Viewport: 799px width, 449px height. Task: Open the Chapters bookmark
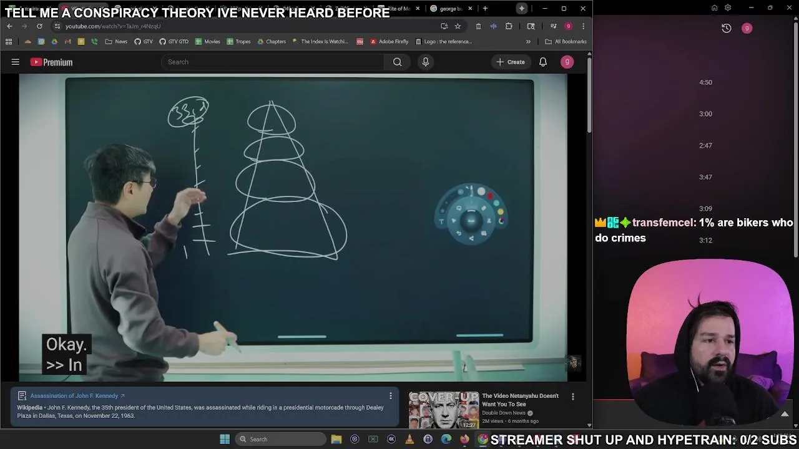(x=271, y=42)
